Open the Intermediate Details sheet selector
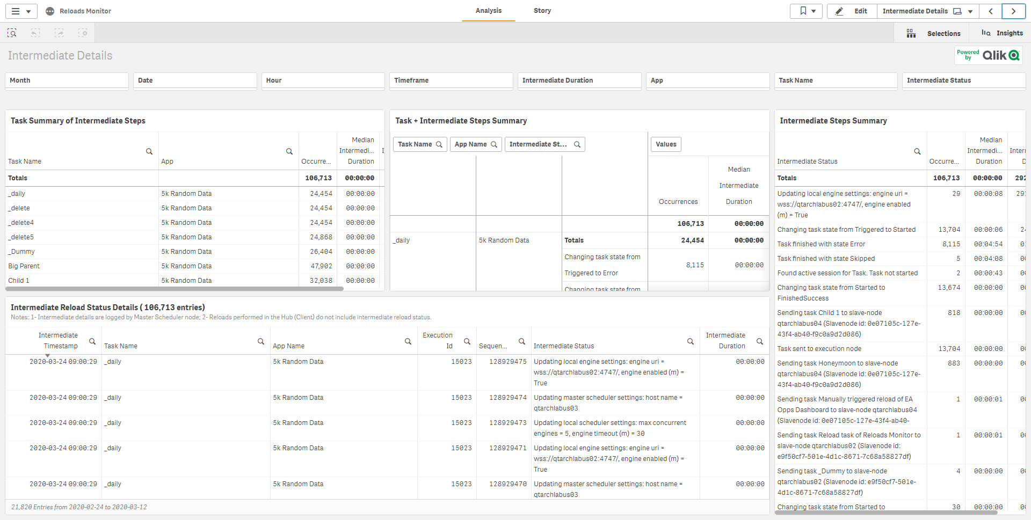Viewport: 1031px width, 520px height. point(927,11)
